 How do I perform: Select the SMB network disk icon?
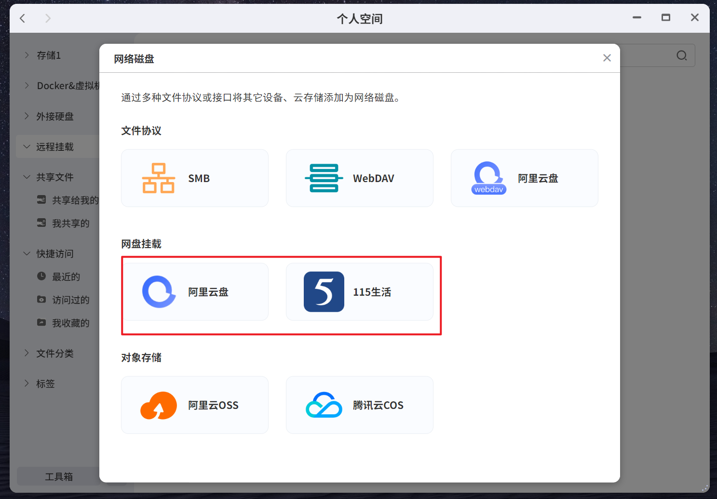tap(159, 178)
